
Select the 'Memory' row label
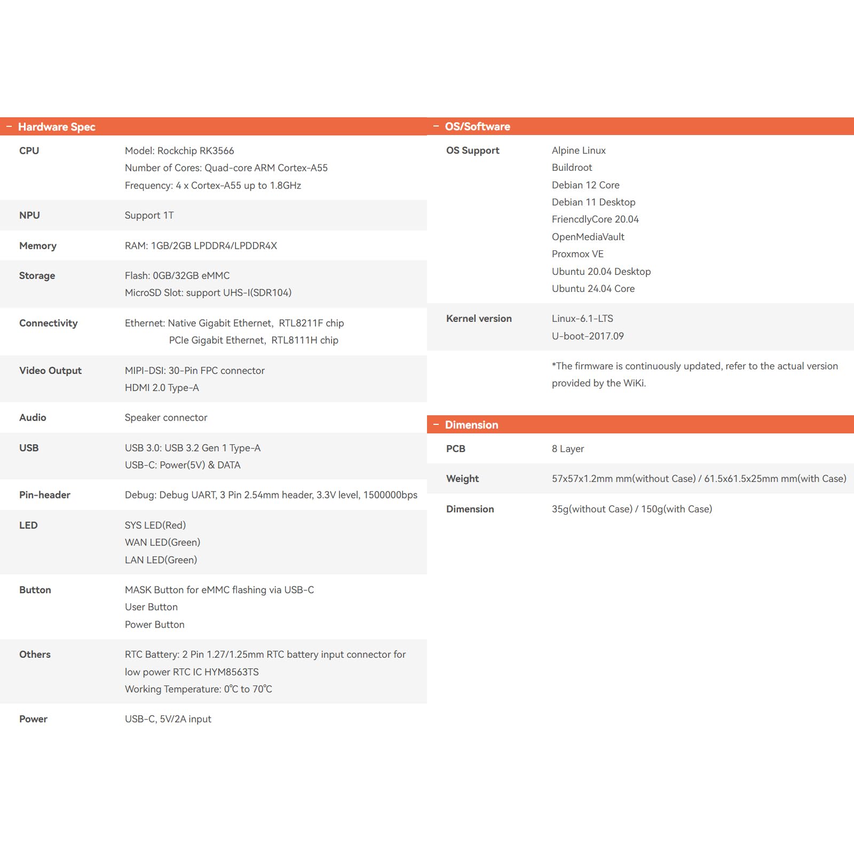tap(38, 246)
